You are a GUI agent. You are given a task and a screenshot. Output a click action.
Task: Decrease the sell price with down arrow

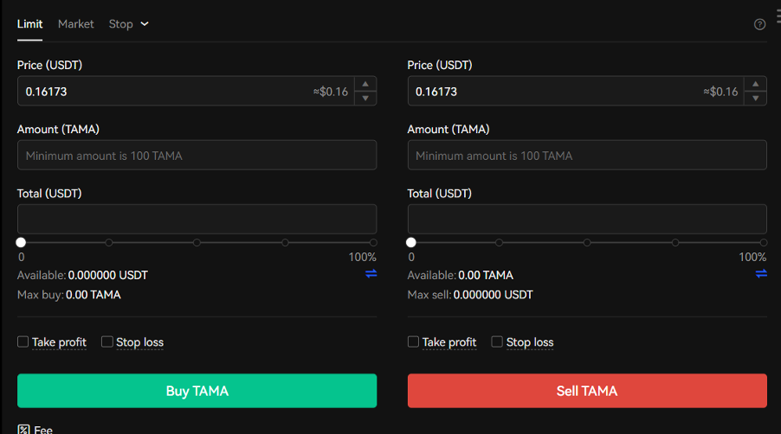[x=755, y=98]
